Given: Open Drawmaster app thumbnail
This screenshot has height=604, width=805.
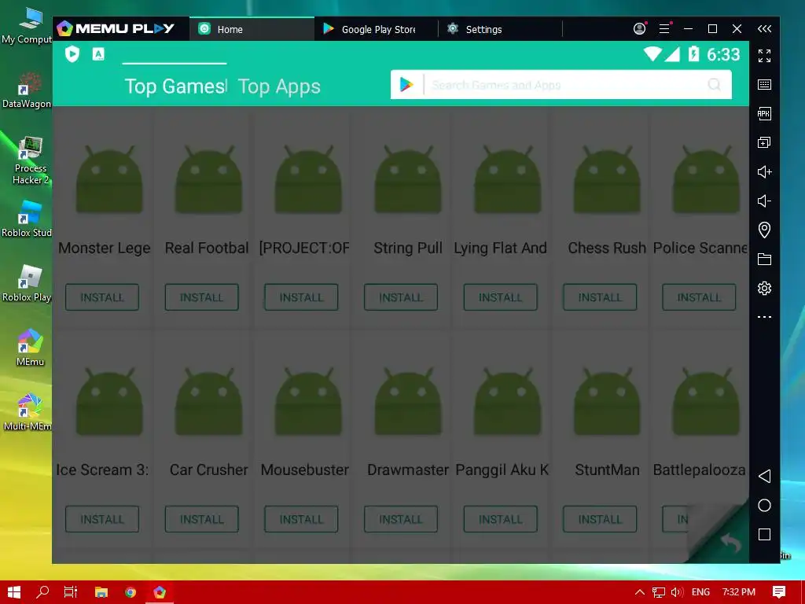Looking at the screenshot, I should pyautogui.click(x=408, y=401).
